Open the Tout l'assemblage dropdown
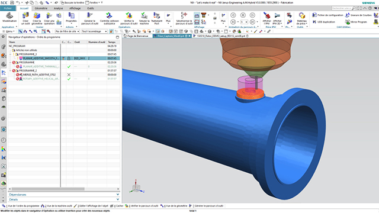The height and width of the screenshot is (213, 379). (94, 31)
